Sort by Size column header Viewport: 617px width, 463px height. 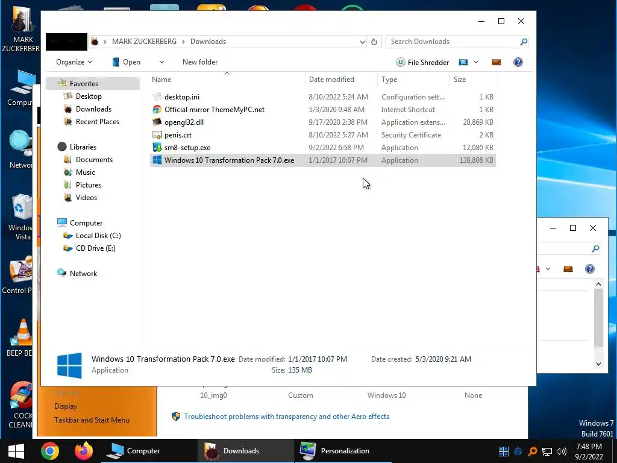(474, 80)
